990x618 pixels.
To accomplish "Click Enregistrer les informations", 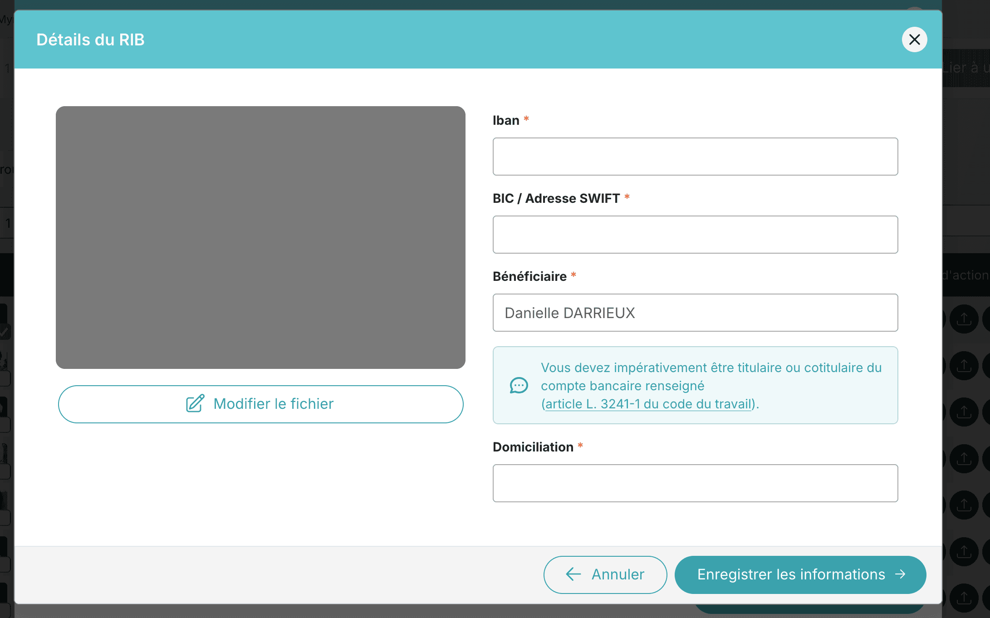I will click(800, 574).
